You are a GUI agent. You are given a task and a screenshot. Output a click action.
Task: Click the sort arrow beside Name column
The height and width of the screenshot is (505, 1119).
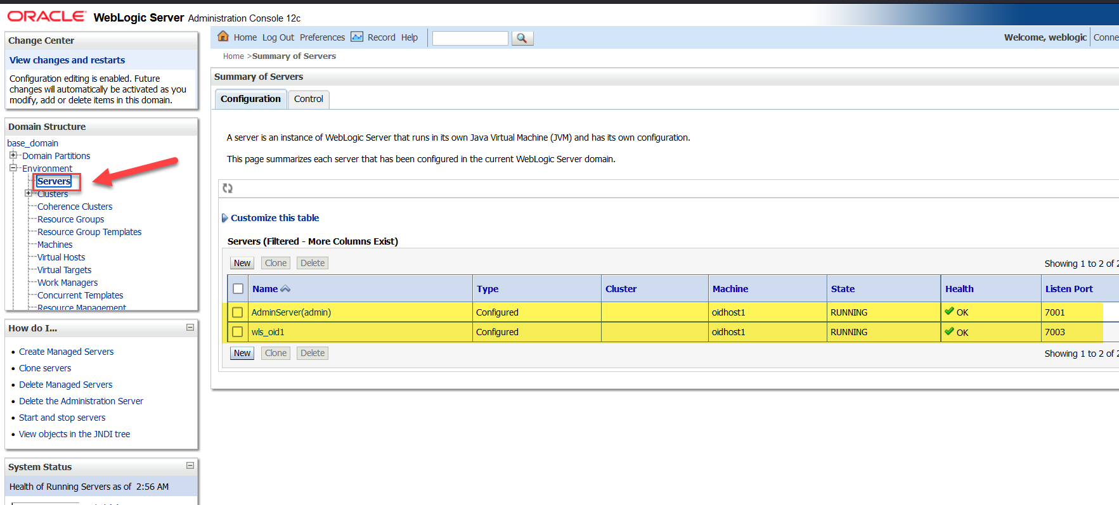click(x=285, y=289)
